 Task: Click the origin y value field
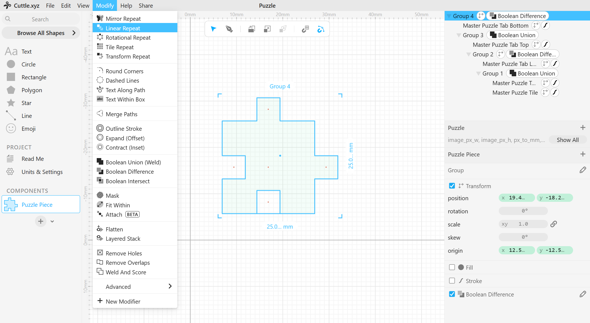tap(554, 250)
